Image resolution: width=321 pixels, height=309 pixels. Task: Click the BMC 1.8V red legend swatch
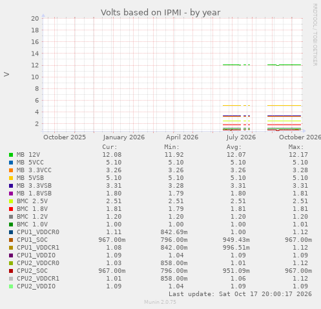(11, 209)
